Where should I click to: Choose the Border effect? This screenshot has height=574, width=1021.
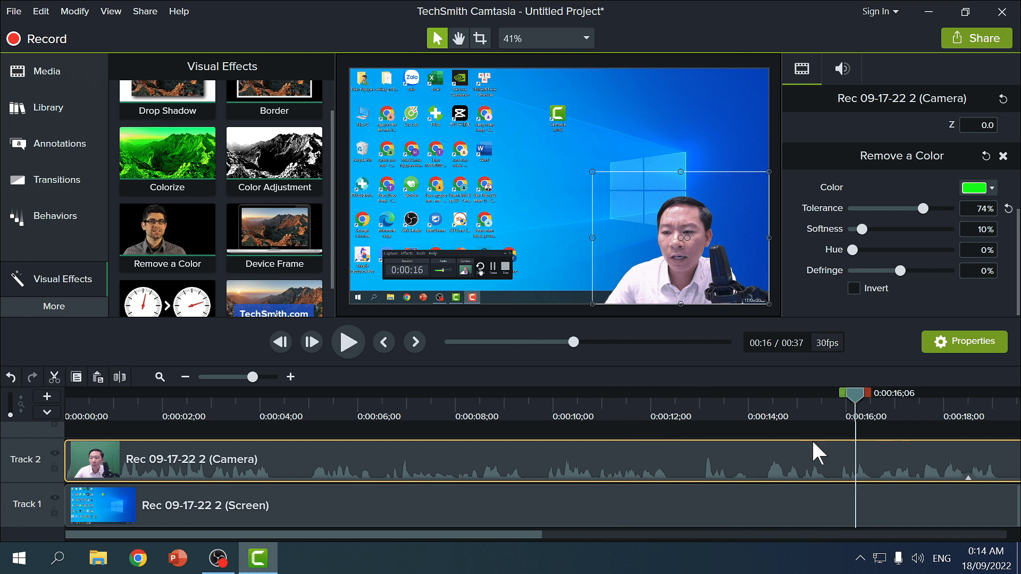[274, 99]
